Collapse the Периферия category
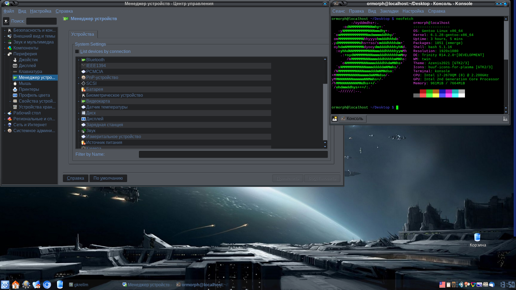The image size is (516, 290). [x=5, y=54]
